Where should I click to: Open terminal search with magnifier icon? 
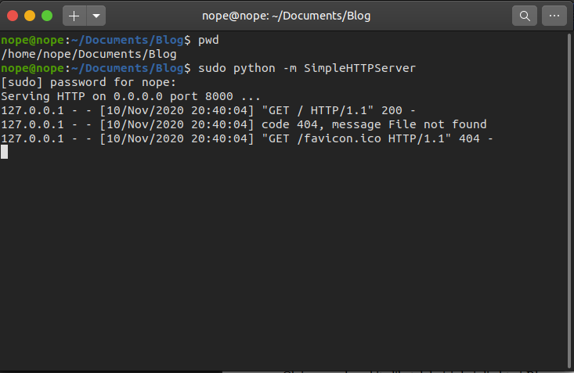click(x=525, y=16)
